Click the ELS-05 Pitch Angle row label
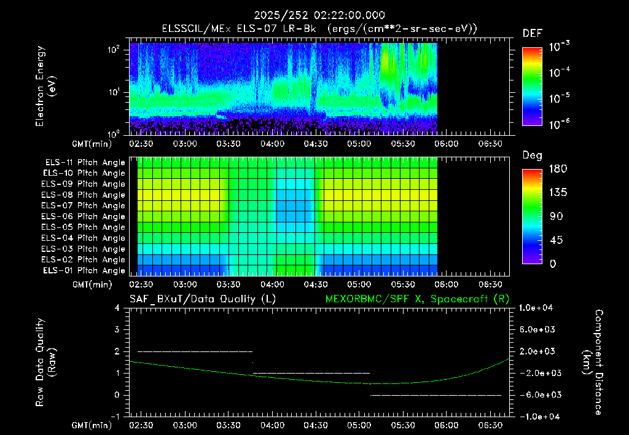629x435 pixels. 84,227
